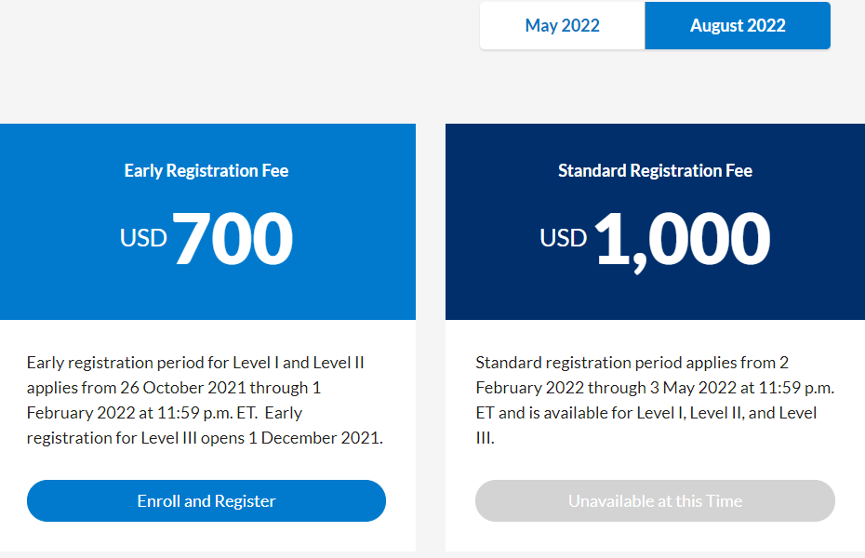This screenshot has height=558, width=865.
Task: Click the early registration period description paragraph
Action: [205, 400]
